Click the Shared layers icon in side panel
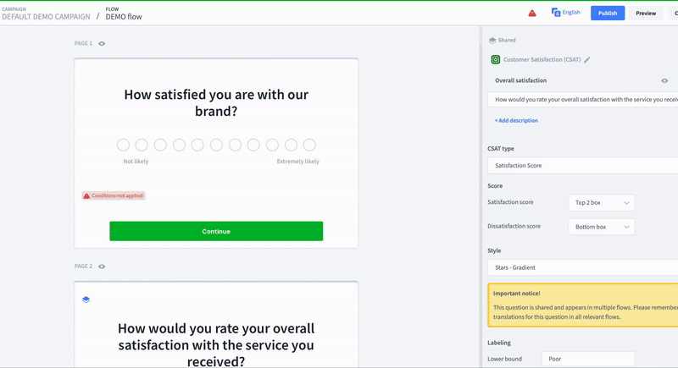 pyautogui.click(x=492, y=40)
